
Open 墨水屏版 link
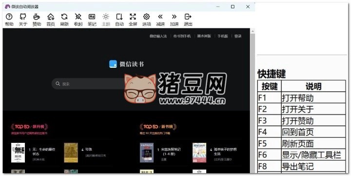(204, 36)
